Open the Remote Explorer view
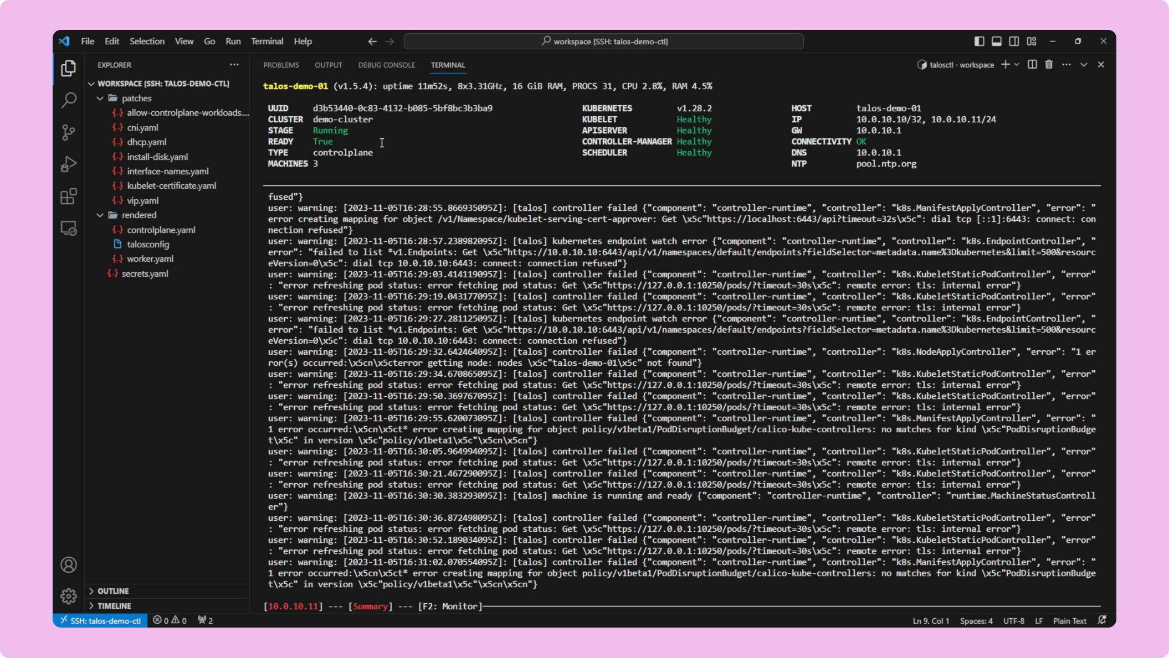This screenshot has height=658, width=1169. (68, 229)
